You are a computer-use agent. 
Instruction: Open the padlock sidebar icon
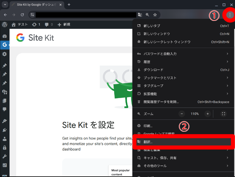5,147
